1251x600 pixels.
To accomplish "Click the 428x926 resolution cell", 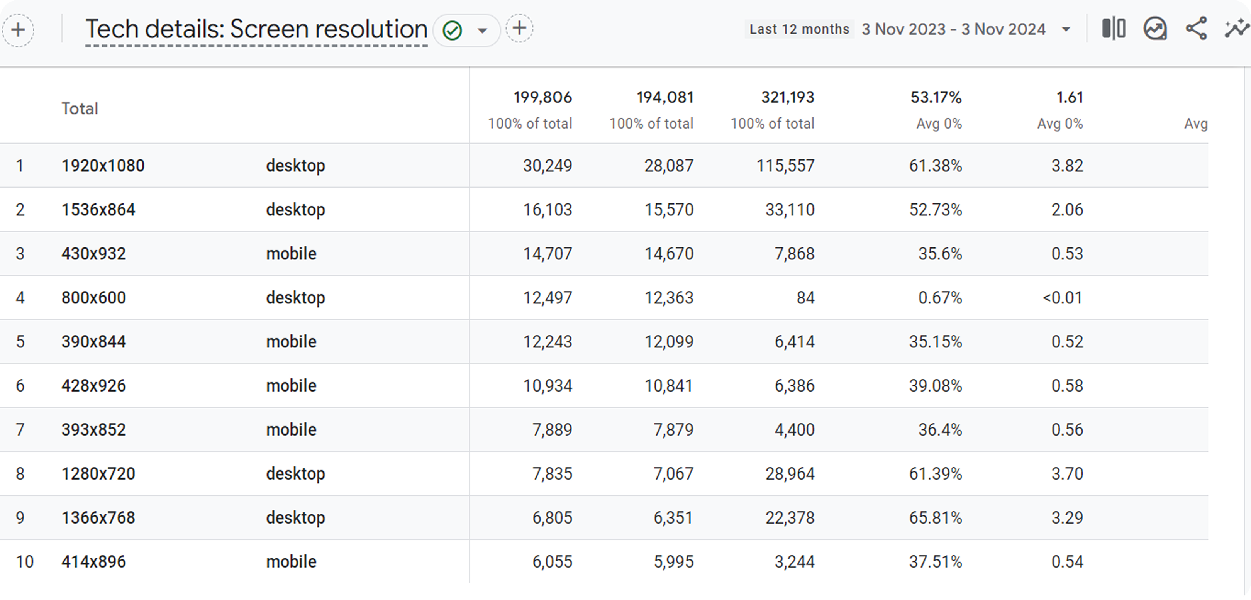I will 93,385.
